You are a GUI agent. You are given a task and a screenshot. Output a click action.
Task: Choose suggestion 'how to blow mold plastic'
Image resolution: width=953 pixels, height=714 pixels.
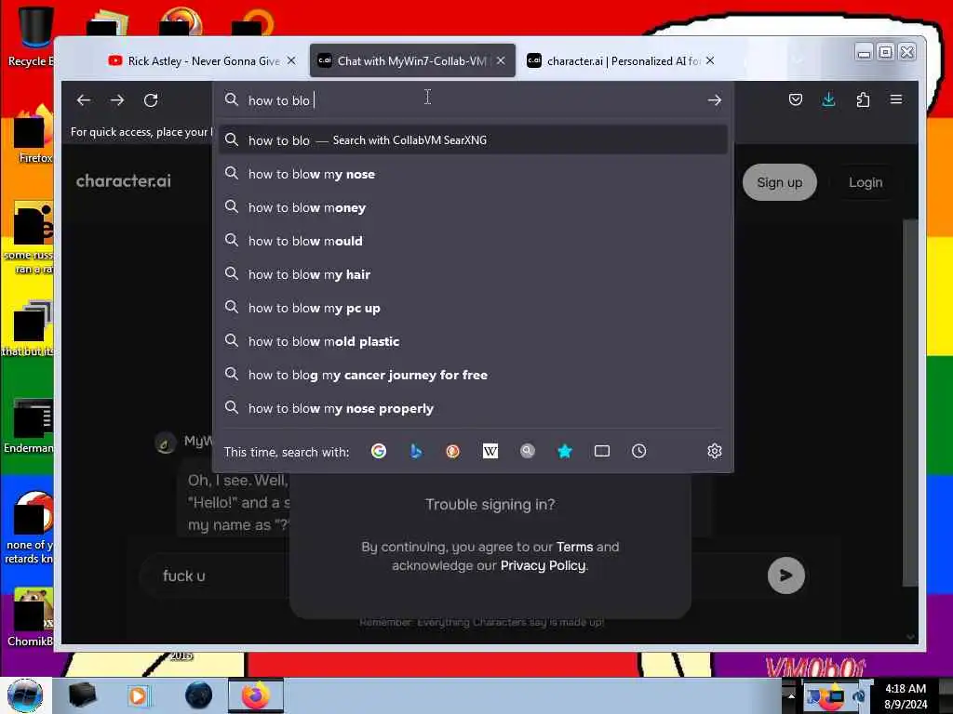(473, 341)
